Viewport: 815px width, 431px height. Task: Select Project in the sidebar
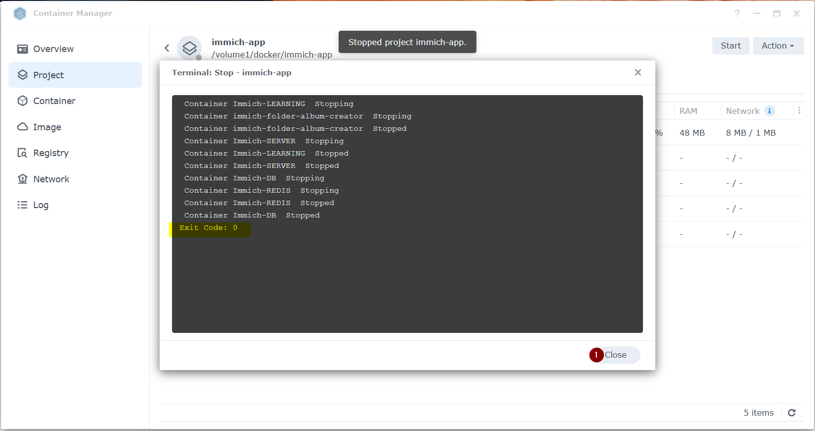75,75
